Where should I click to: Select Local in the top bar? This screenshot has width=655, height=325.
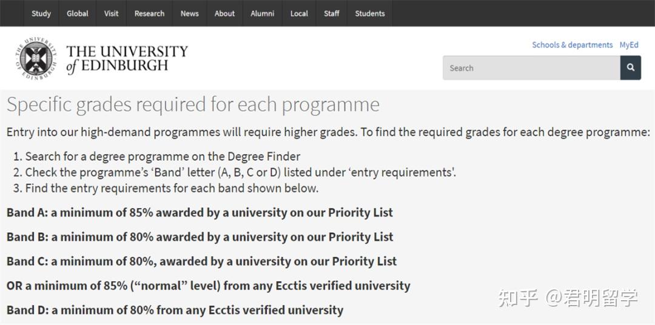(299, 13)
